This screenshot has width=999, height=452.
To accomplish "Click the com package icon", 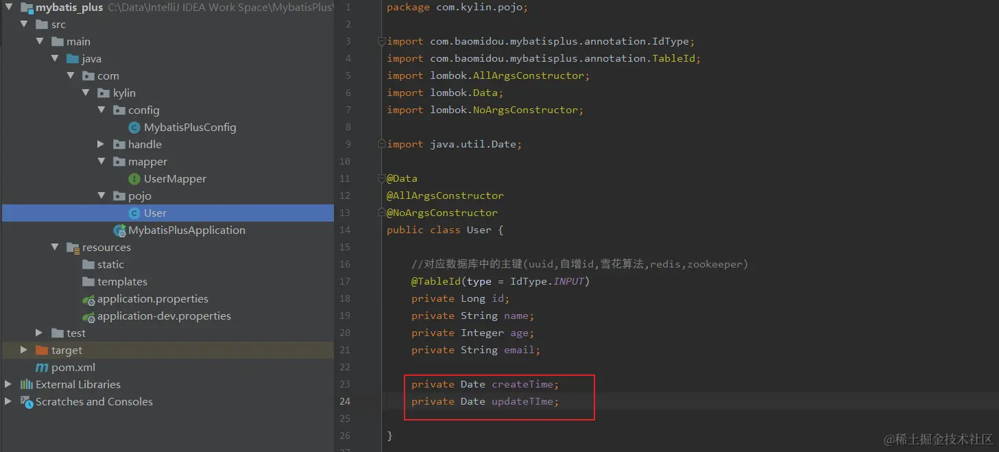I will [x=88, y=76].
